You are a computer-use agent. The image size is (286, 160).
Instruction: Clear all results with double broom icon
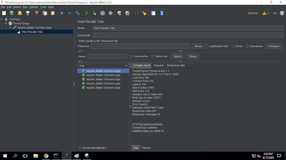(127, 13)
